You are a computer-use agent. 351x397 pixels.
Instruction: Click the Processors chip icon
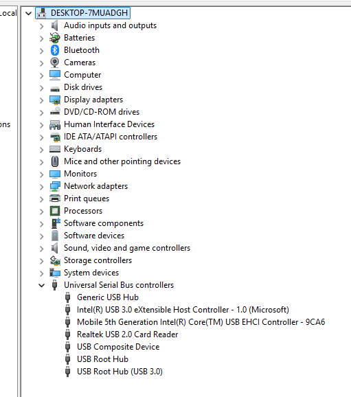(55, 211)
